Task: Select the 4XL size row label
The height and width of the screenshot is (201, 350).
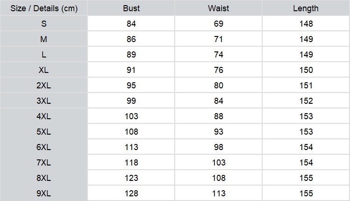Action: [44, 116]
